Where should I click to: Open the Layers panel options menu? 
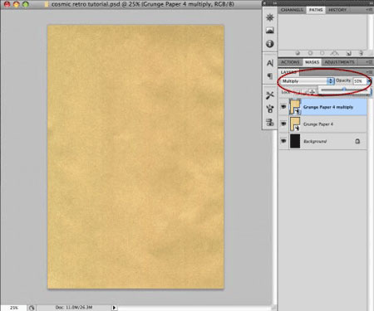[370, 72]
